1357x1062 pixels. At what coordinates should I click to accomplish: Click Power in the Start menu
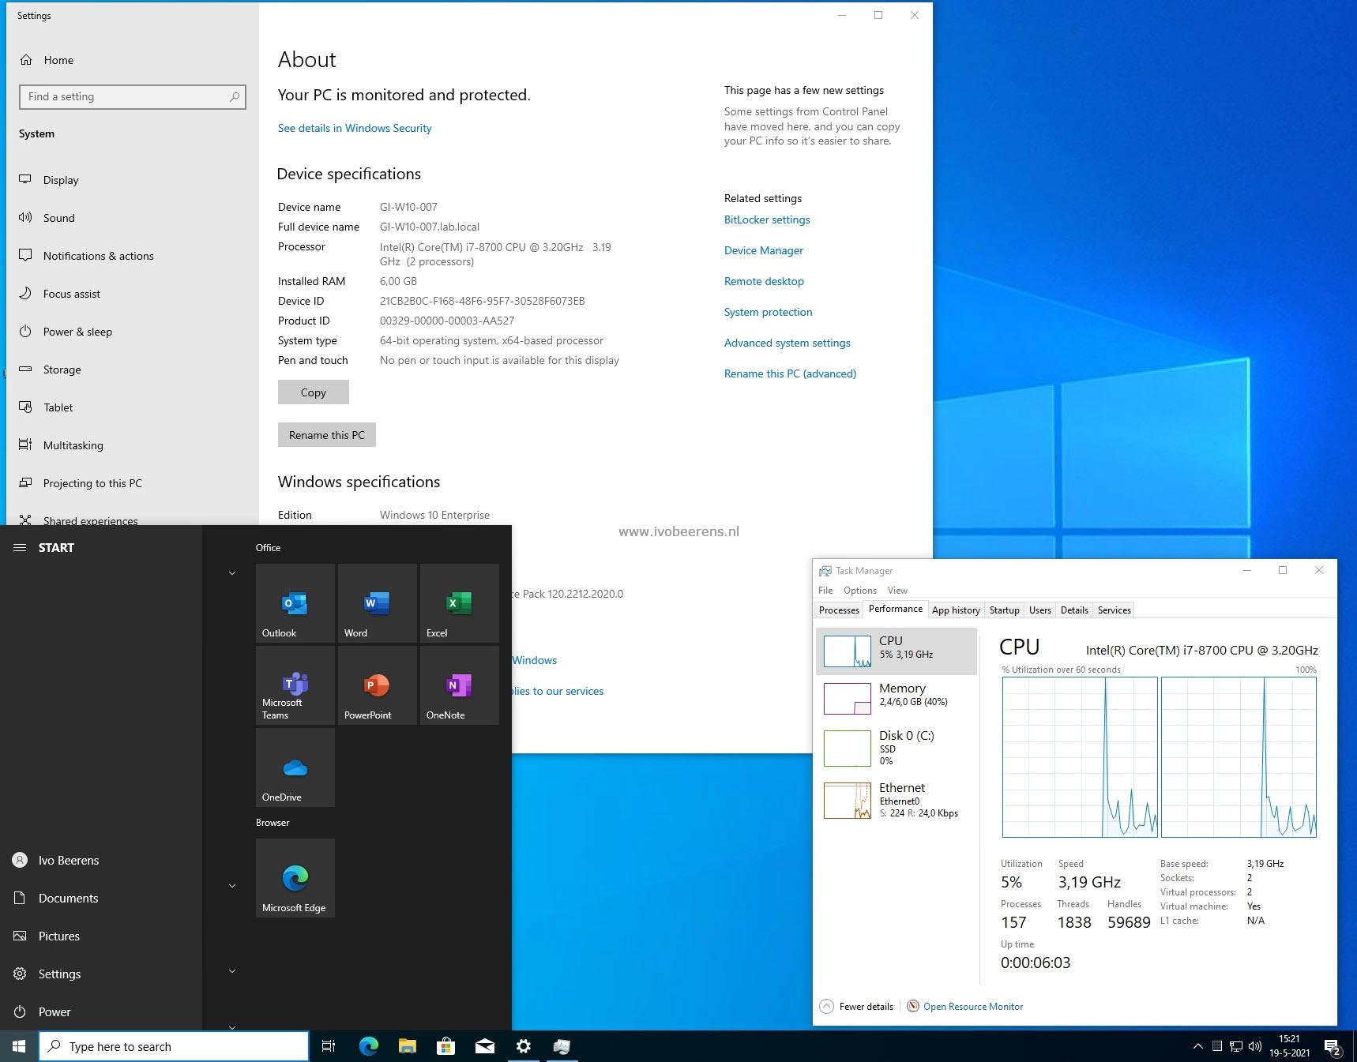pyautogui.click(x=101, y=1012)
